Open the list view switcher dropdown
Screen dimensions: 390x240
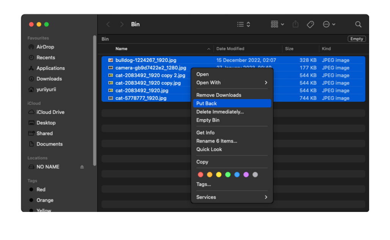(x=244, y=24)
